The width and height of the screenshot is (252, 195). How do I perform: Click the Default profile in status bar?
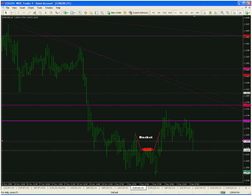coord(115,193)
